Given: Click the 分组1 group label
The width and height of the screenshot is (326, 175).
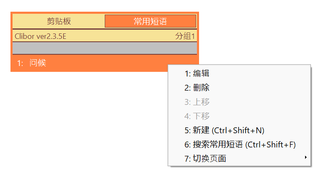Looking at the screenshot, I should [x=185, y=36].
